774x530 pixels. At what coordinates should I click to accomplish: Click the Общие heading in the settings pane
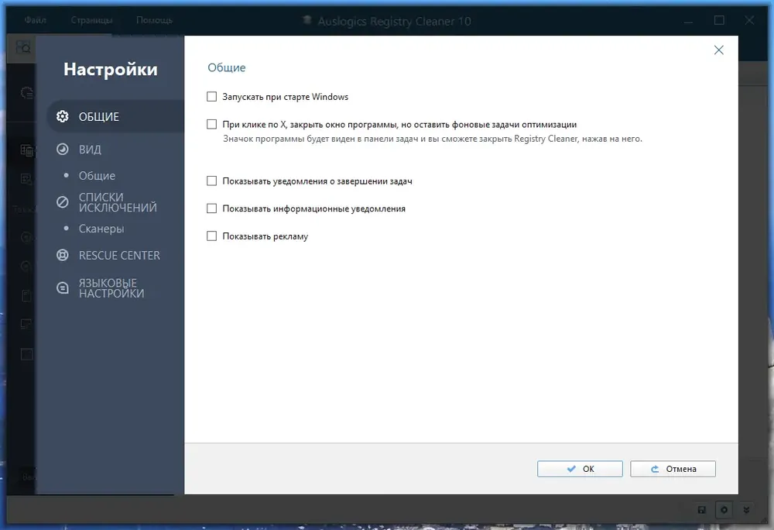point(227,67)
